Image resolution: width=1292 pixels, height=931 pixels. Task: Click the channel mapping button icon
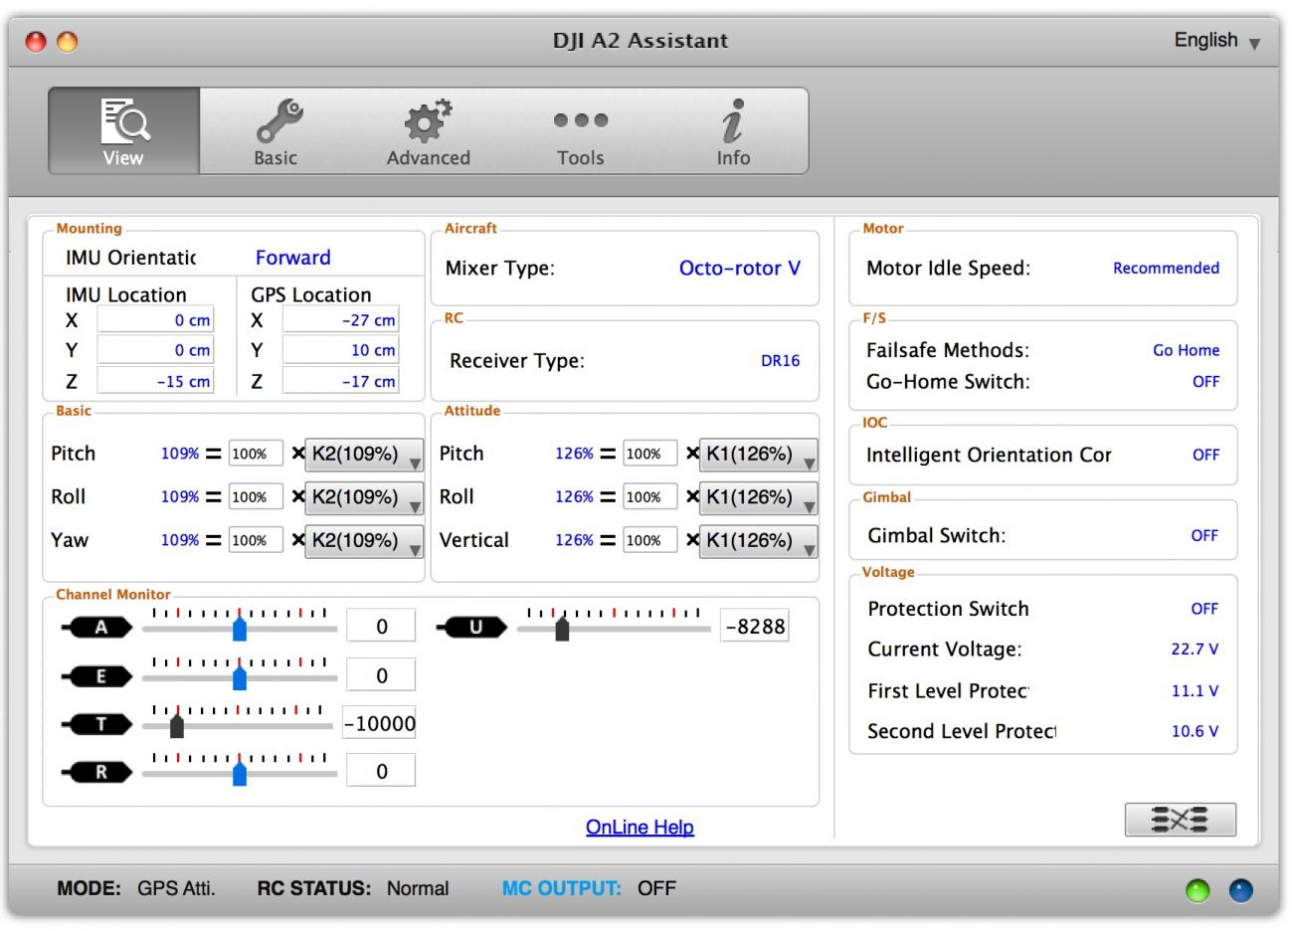(x=1180, y=820)
